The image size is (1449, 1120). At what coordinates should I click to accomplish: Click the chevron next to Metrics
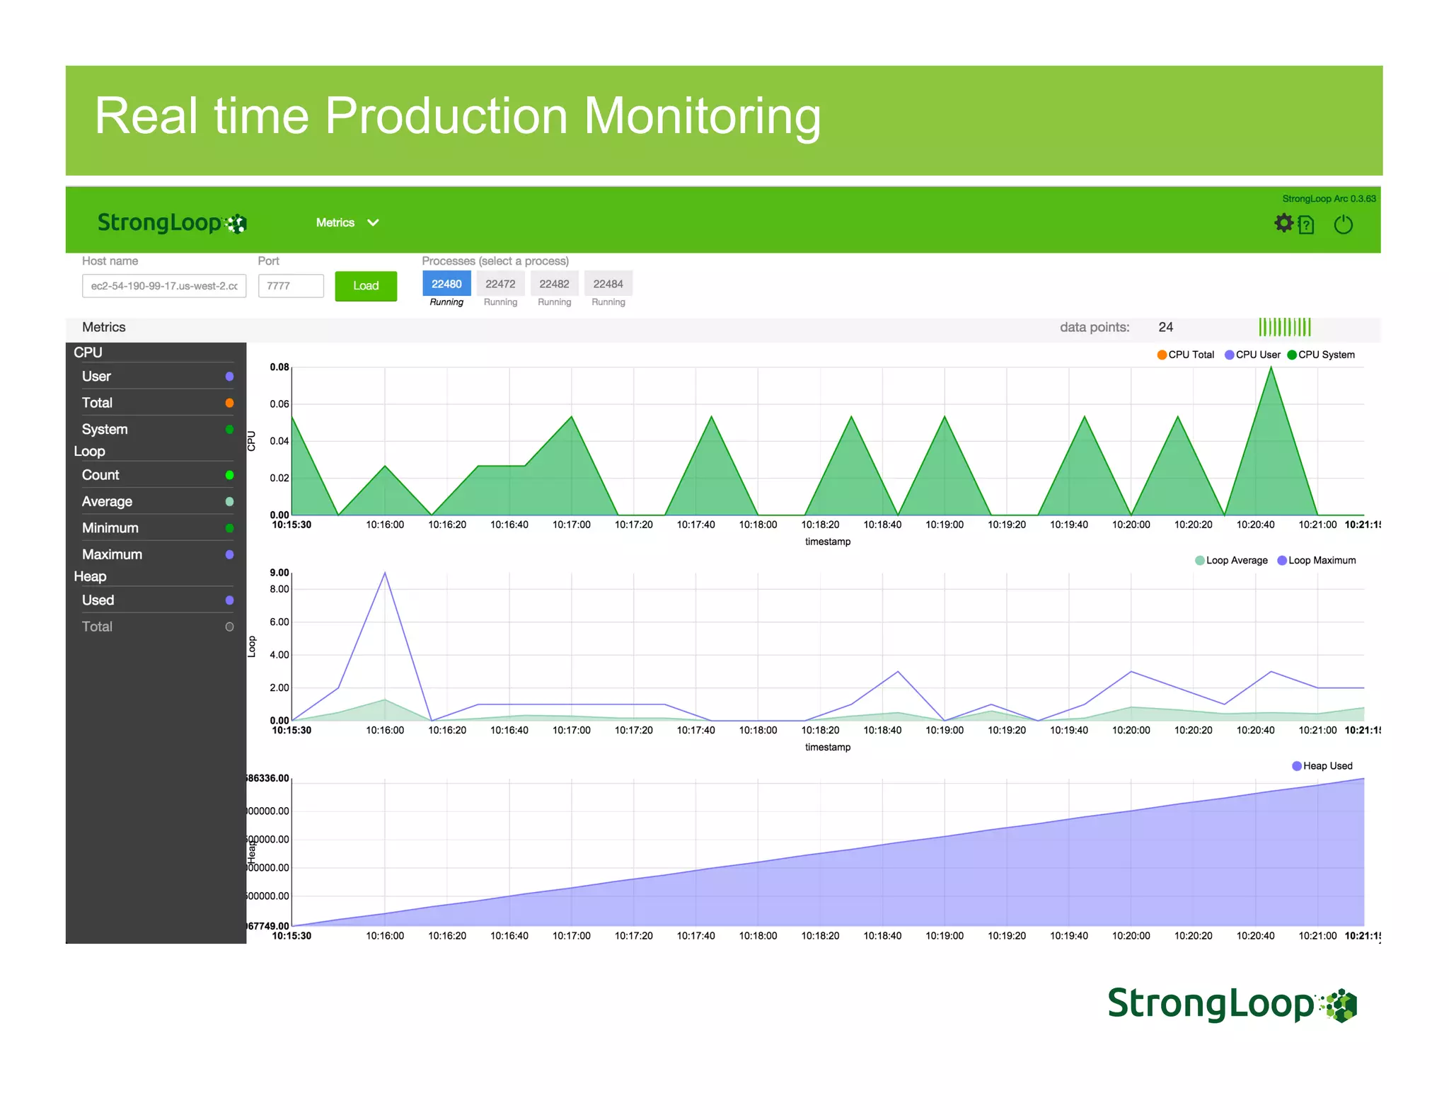pos(373,223)
